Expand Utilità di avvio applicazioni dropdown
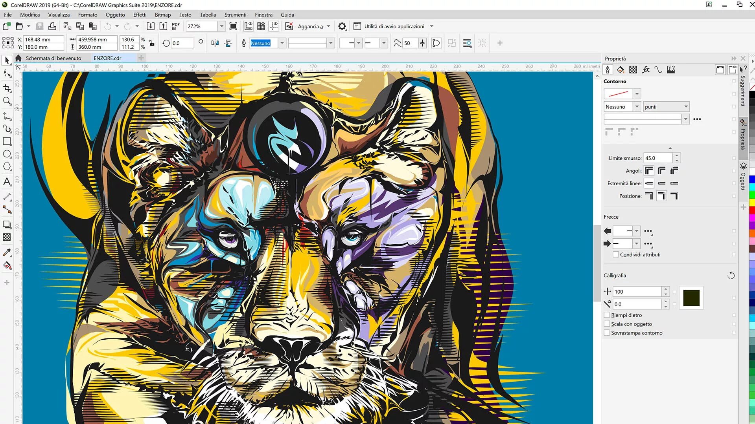The height and width of the screenshot is (424, 755). pos(431,26)
